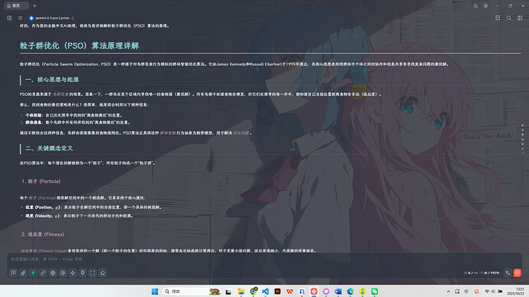Click subheading 1. 粒子 (Particle)
This screenshot has height=297, width=529.
pos(41,181)
